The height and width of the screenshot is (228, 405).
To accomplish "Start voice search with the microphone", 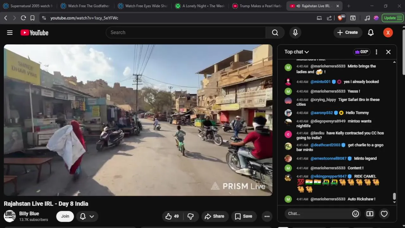I will click(295, 32).
